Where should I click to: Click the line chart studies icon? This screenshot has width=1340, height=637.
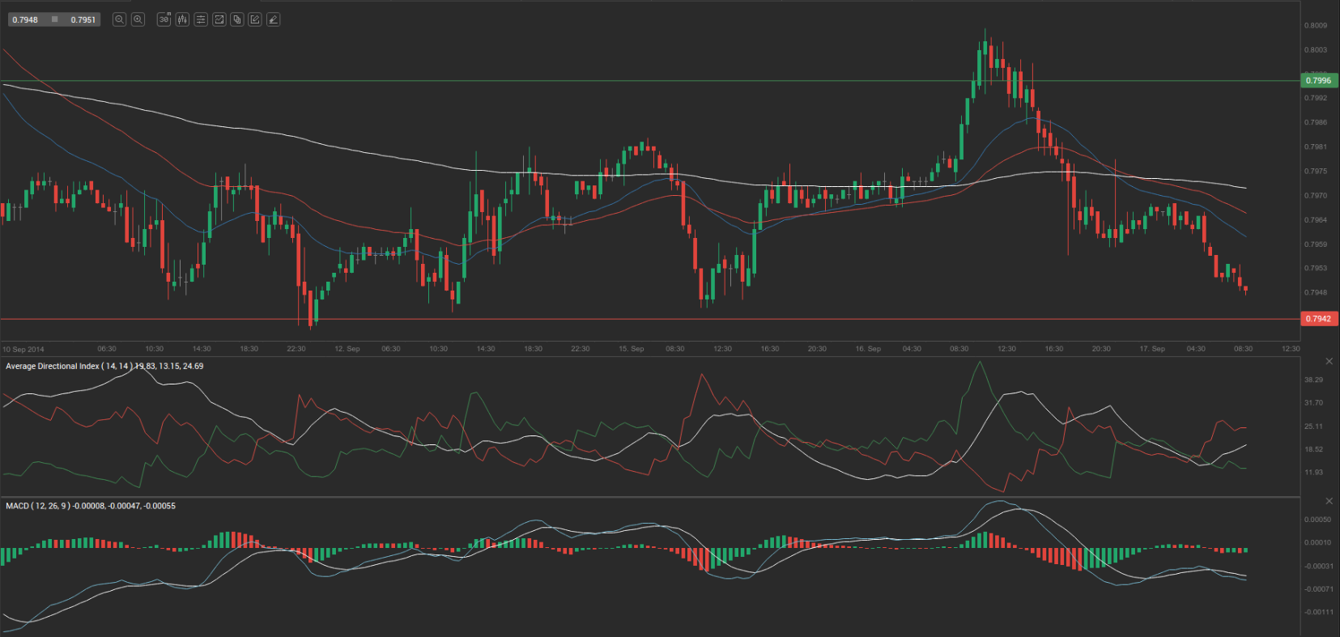coord(219,19)
